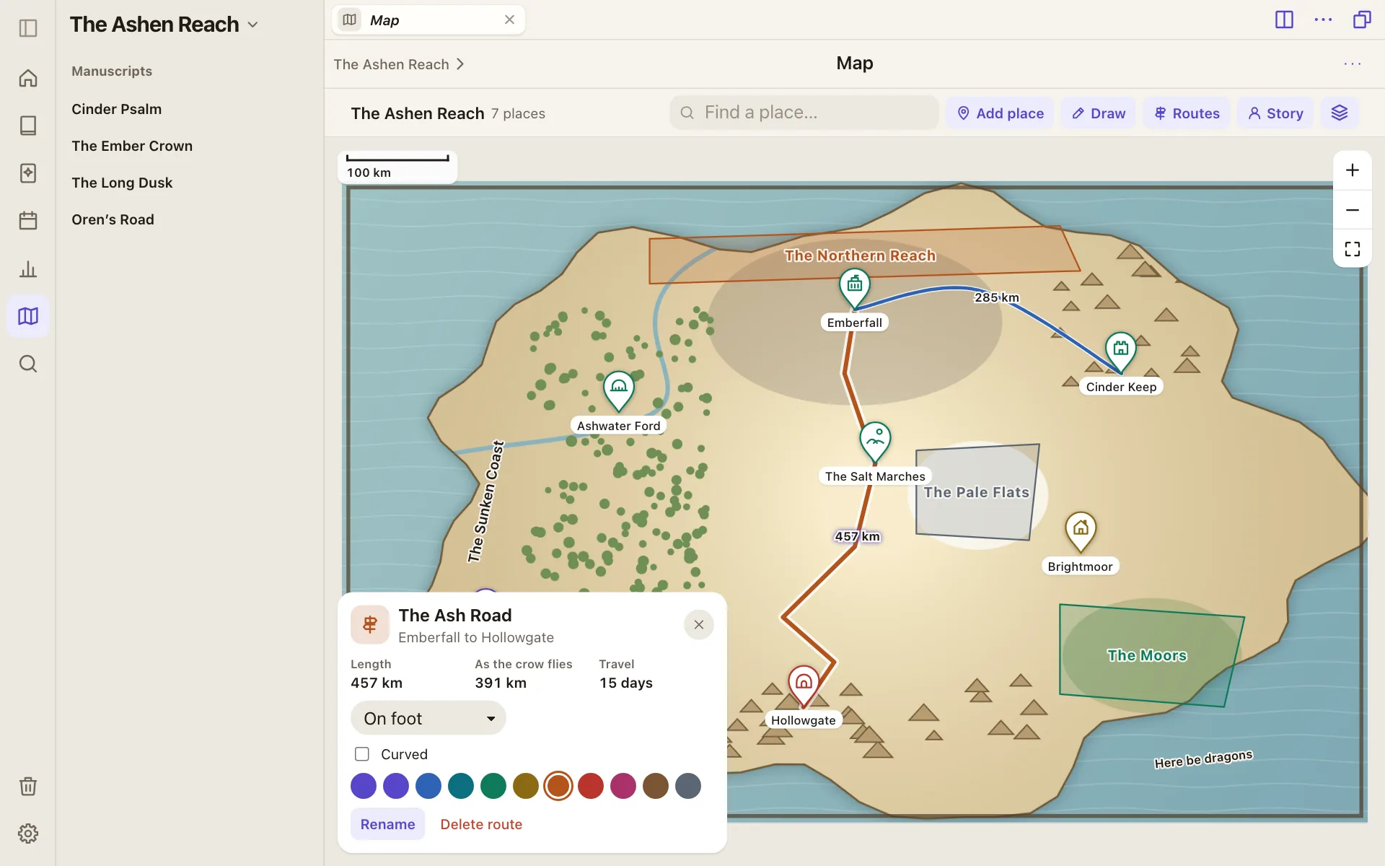Pick the red route color swatch

pyautogui.click(x=591, y=786)
